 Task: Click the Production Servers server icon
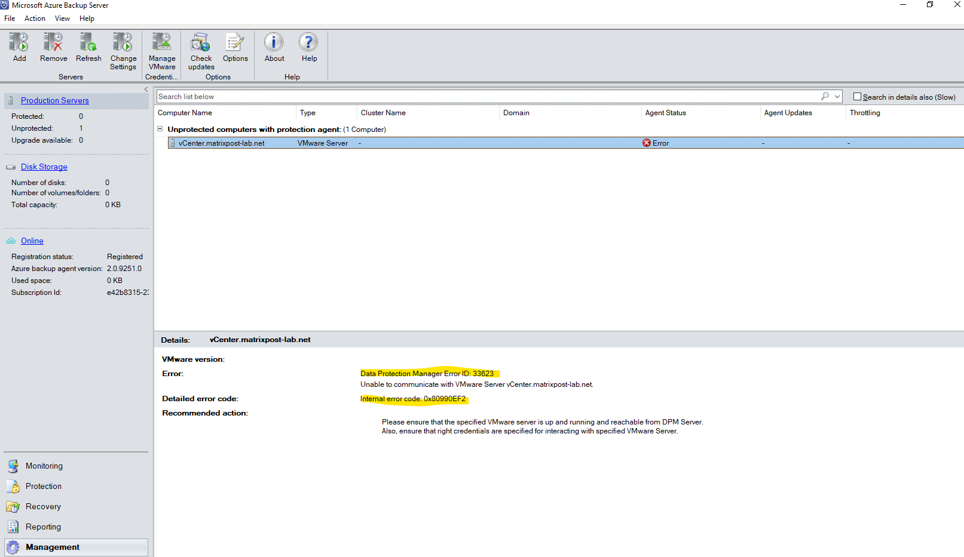point(11,100)
